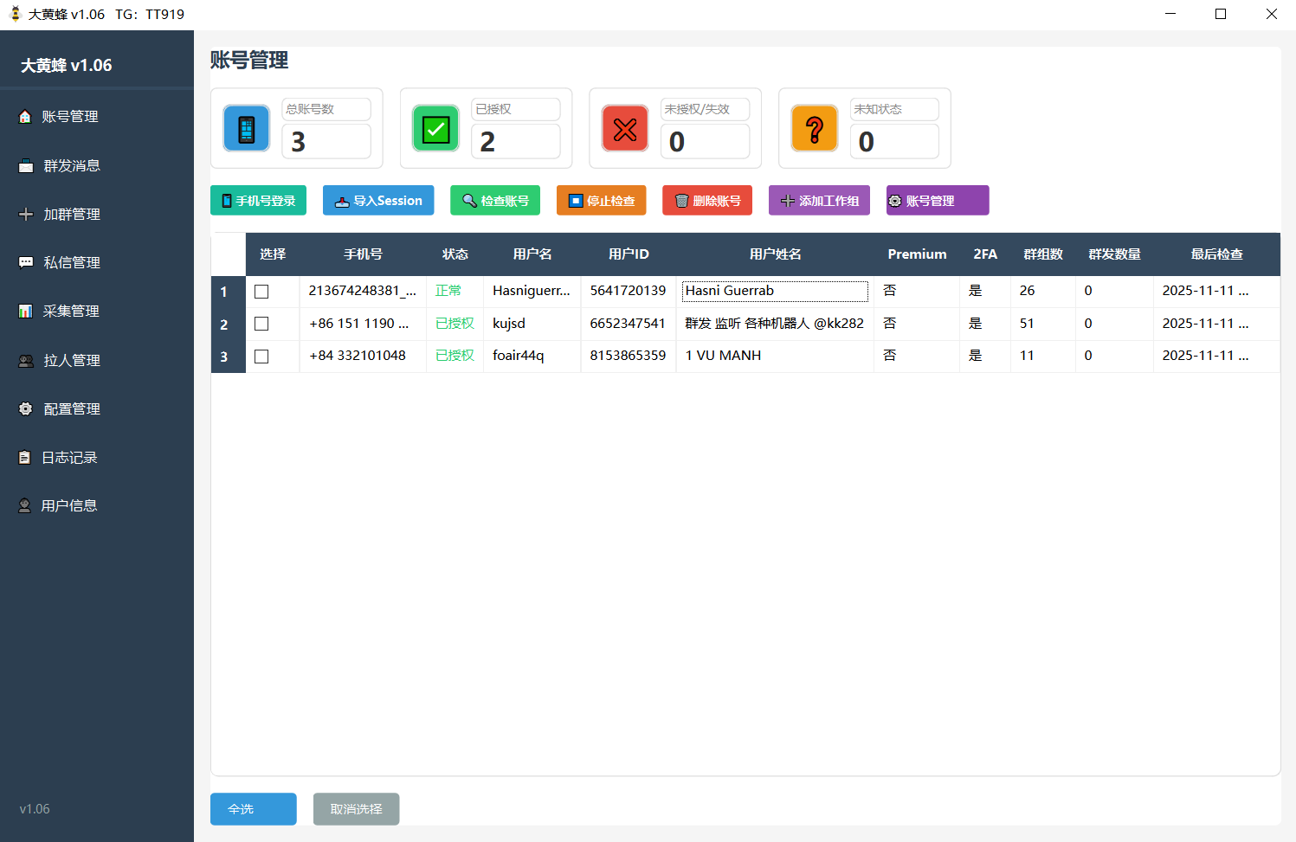This screenshot has height=842, width=1296.
Task: Click the Hasni Guerrab name cell field
Action: [775, 292]
